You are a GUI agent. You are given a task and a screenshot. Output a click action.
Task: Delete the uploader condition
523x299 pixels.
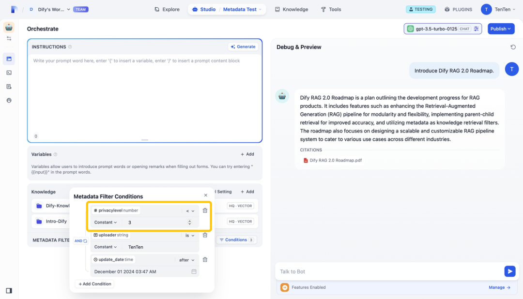(205, 235)
